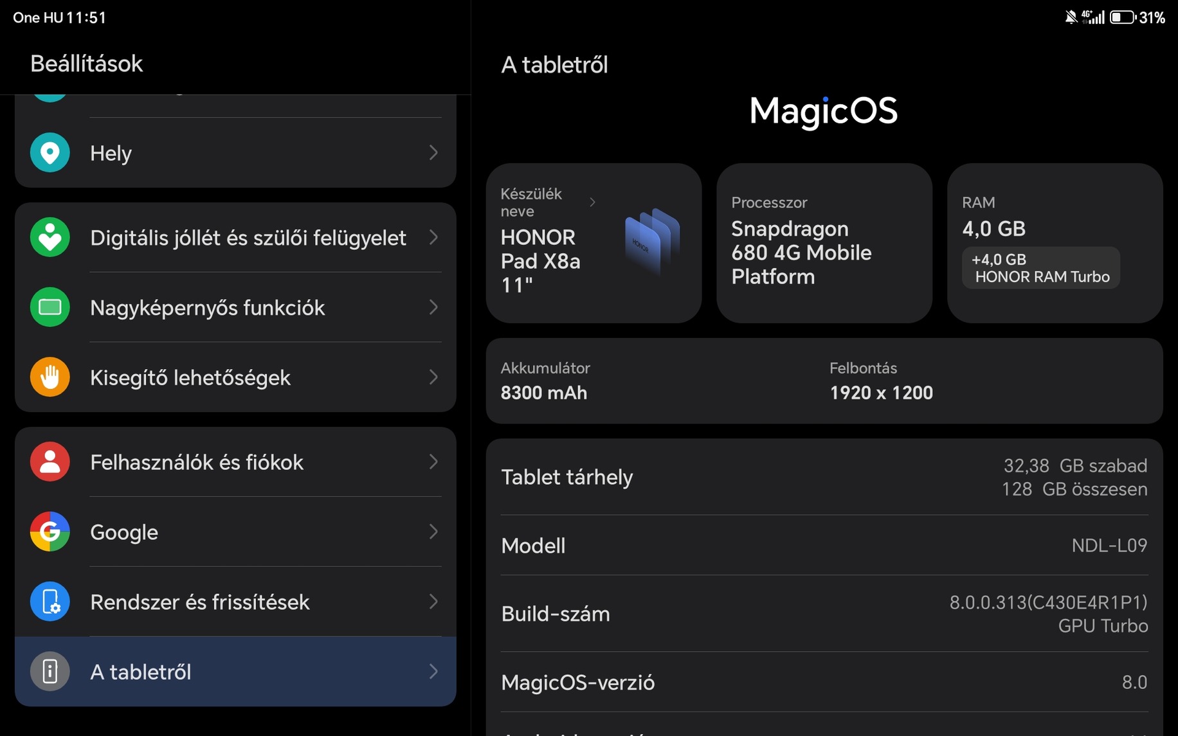Image resolution: width=1178 pixels, height=736 pixels.
Task: Open Felhasználók és fiókok
Action: (x=235, y=462)
